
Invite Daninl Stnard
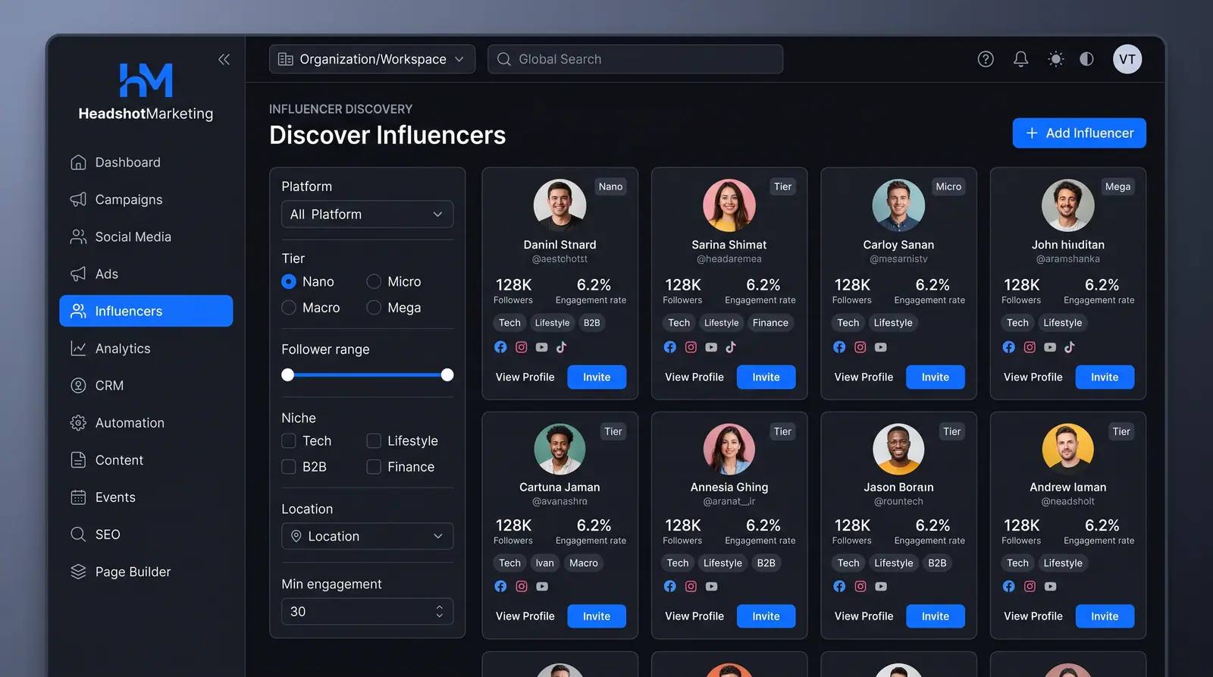[597, 377]
